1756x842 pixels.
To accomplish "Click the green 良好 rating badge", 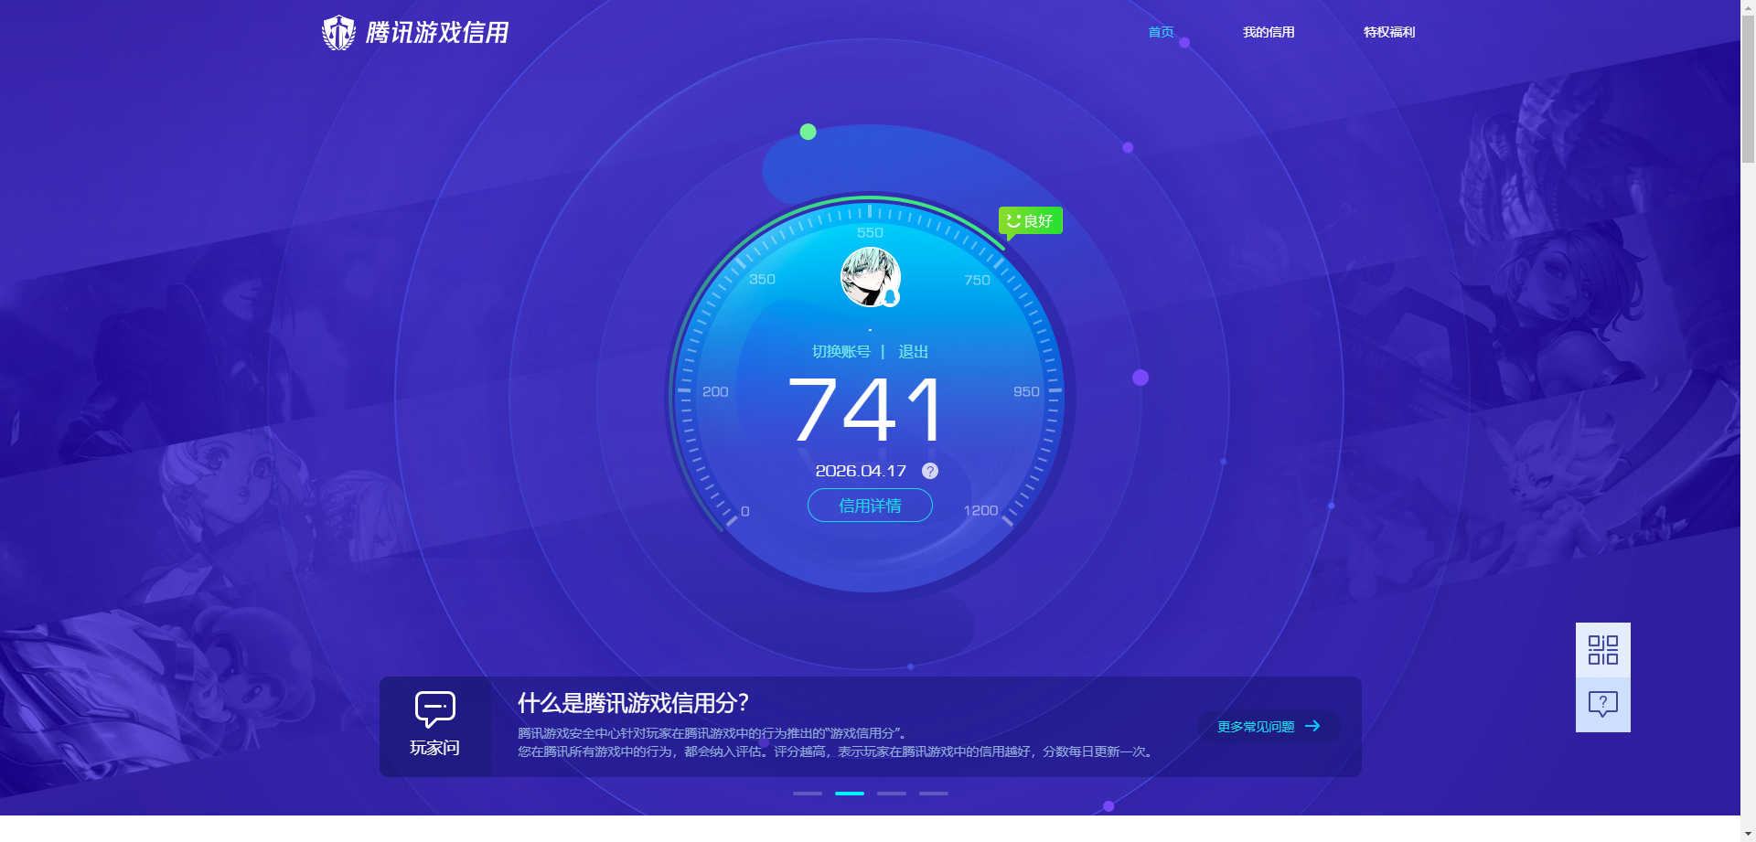I will (x=1030, y=219).
